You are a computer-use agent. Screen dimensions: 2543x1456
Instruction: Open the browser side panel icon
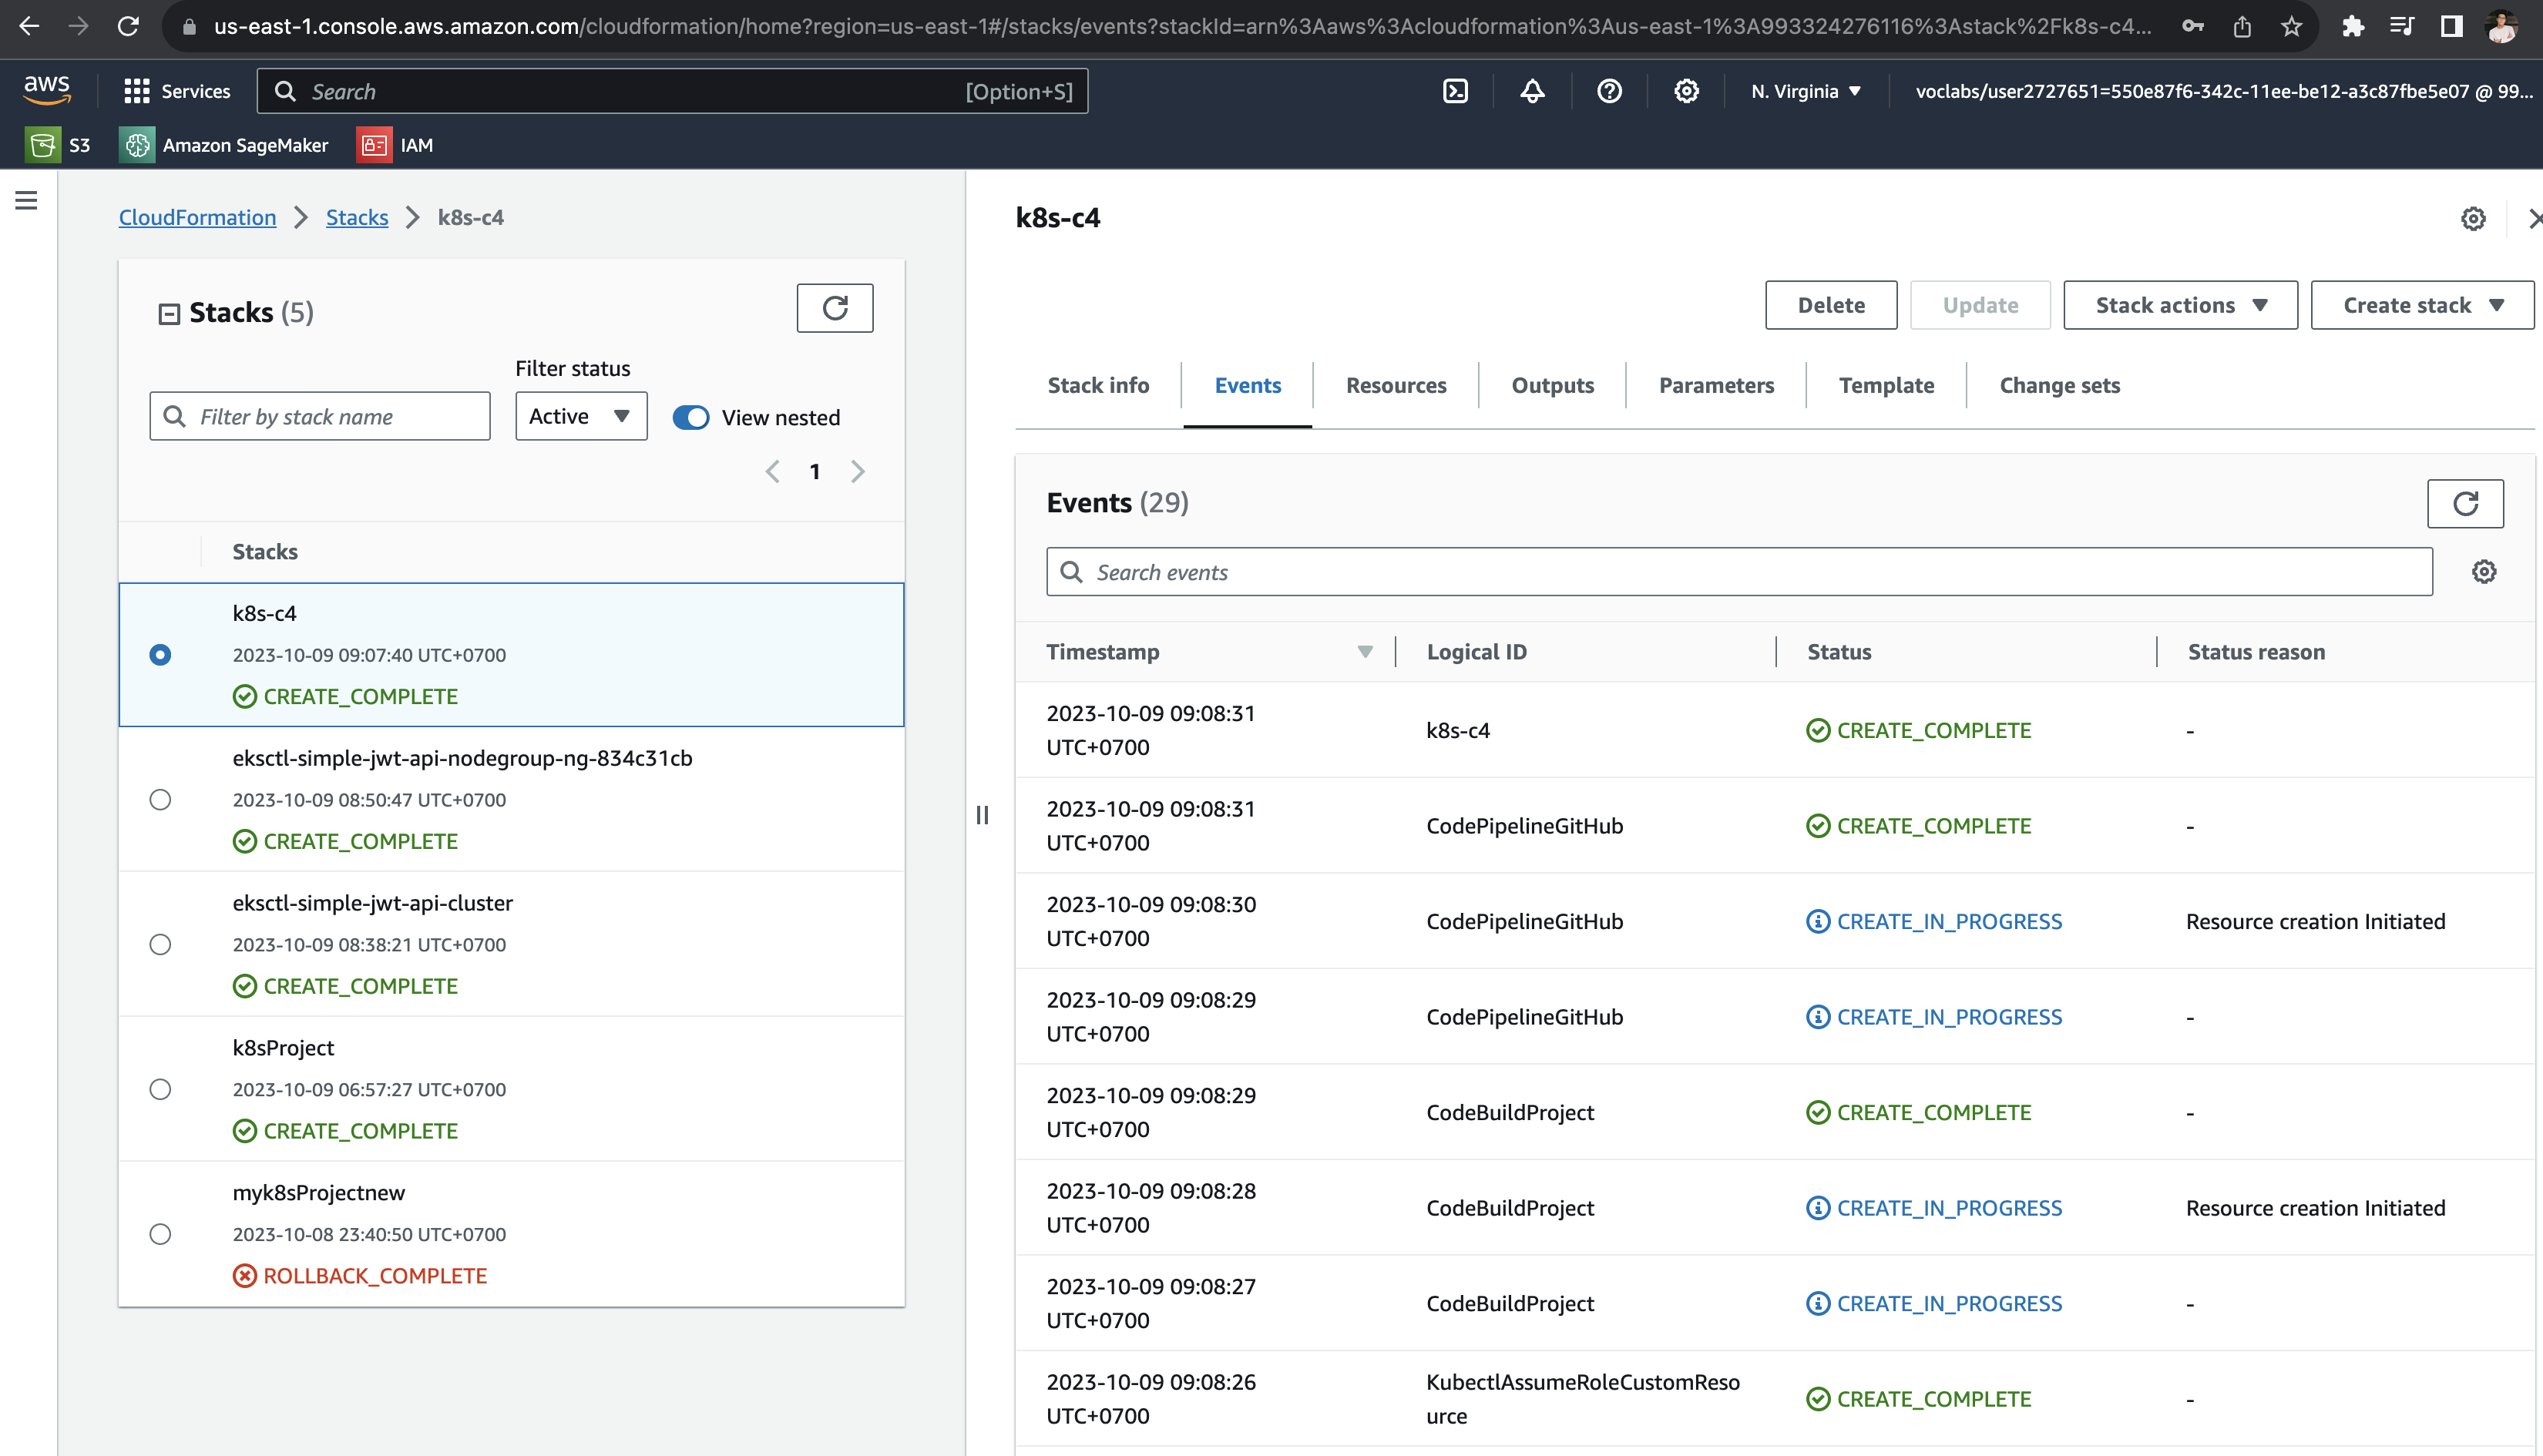pos(2451,26)
